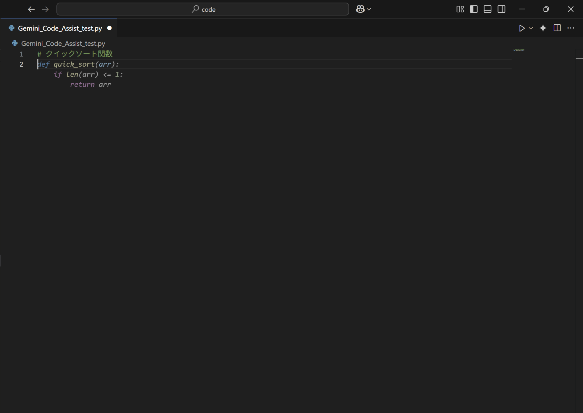Image resolution: width=583 pixels, height=413 pixels.
Task: Click the vertical scrollbar overview ruler
Action: click(579, 231)
